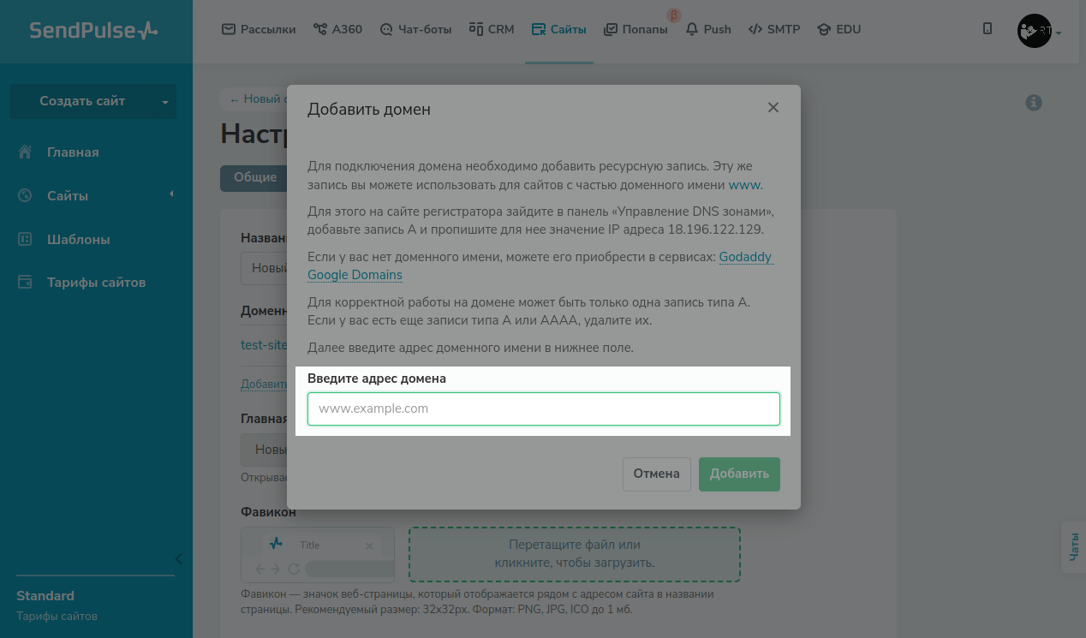Click the Главная home icon in sidebar
Viewport: 1086px width, 638px height.
click(25, 152)
